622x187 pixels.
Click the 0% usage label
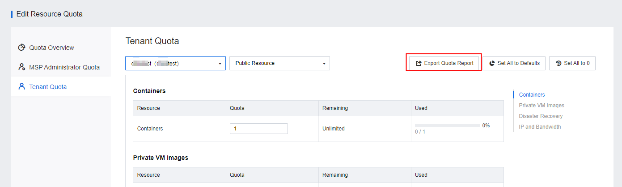(486, 126)
